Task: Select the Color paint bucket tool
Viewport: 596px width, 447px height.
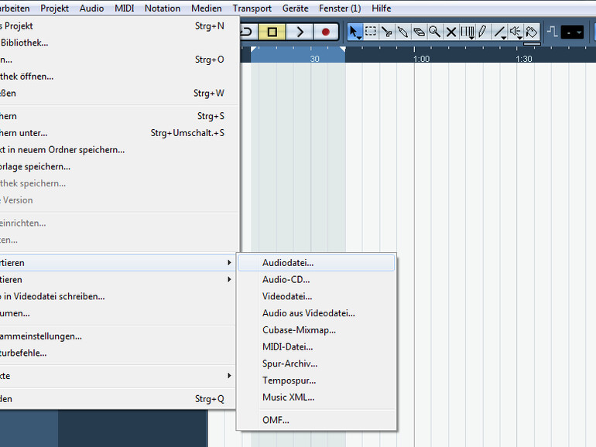Action: tap(532, 32)
